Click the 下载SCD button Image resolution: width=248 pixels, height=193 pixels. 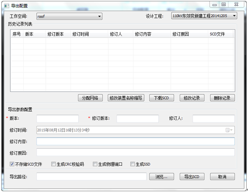pos(161,98)
